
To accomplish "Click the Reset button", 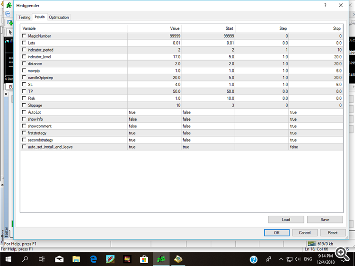I will [333, 232].
